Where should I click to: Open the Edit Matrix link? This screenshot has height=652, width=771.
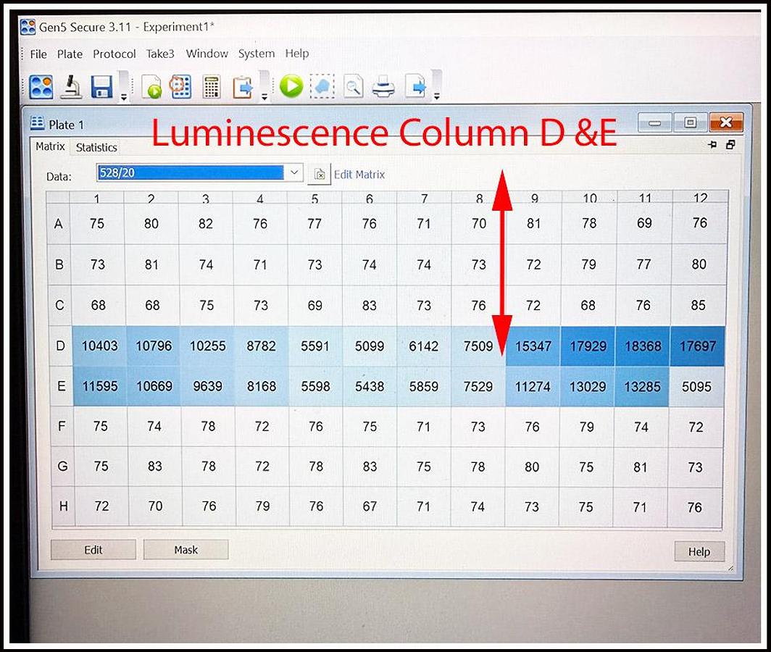point(359,175)
